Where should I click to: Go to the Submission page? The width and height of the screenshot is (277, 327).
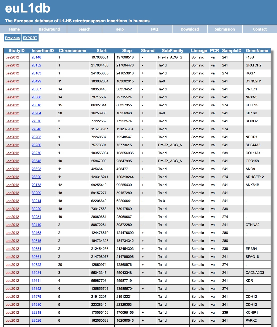pos(225,29)
